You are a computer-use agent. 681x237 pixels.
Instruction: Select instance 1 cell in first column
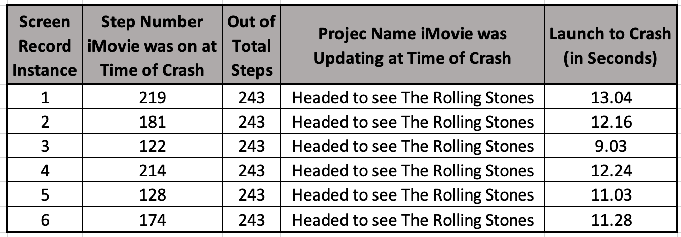[x=45, y=97]
